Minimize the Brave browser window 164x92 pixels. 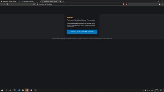click(154, 1)
